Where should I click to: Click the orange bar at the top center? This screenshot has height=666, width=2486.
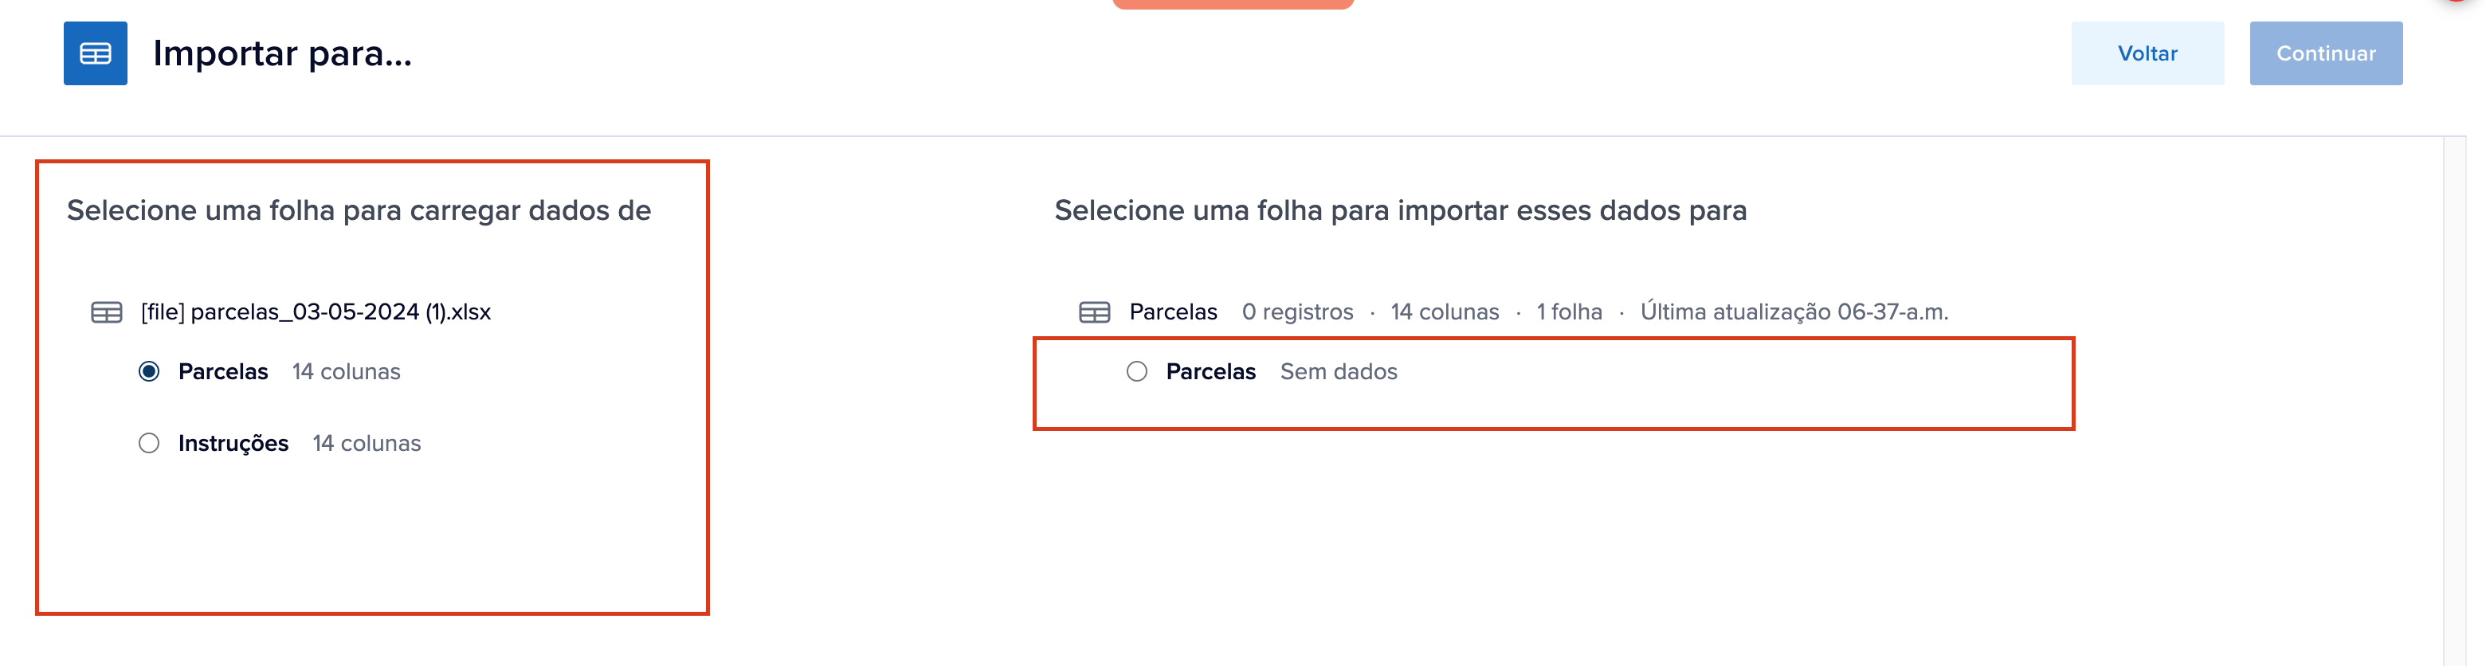(1233, 4)
